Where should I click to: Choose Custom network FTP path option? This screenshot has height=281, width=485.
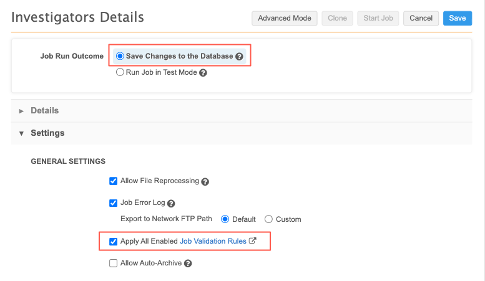268,219
